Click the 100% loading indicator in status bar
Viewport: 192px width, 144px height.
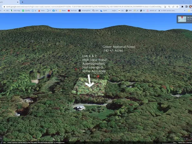click(x=3, y=143)
